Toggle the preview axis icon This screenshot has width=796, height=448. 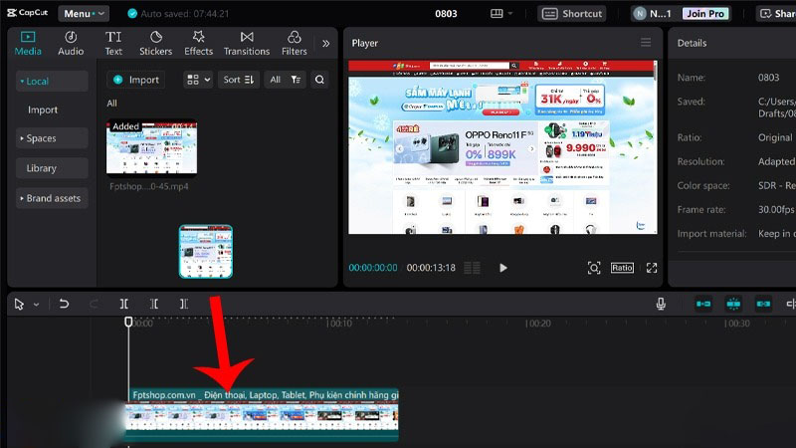(791, 304)
